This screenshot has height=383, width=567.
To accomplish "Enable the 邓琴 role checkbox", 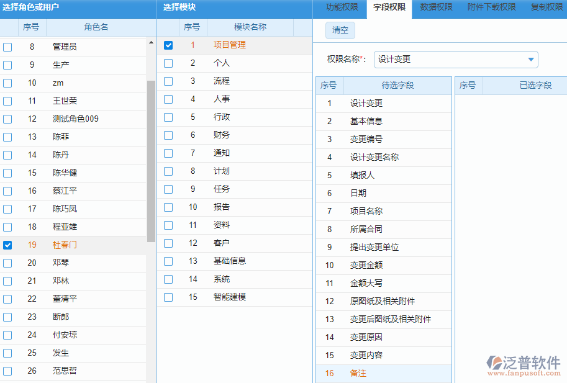I will point(7,263).
